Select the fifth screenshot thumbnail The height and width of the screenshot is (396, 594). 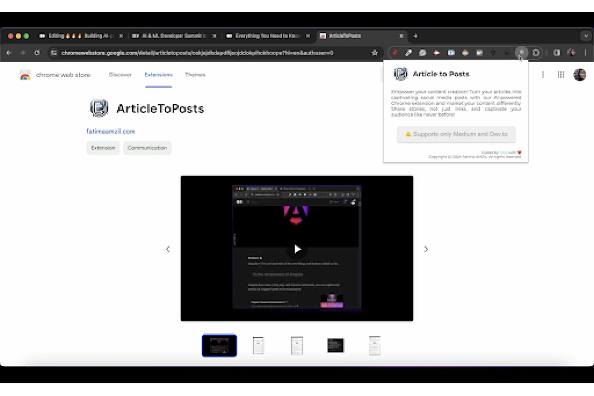coord(375,345)
